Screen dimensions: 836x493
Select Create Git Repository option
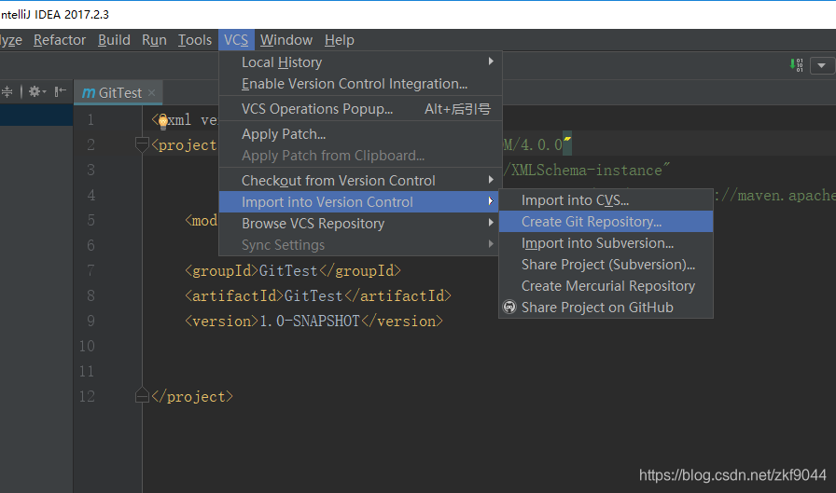tap(606, 222)
